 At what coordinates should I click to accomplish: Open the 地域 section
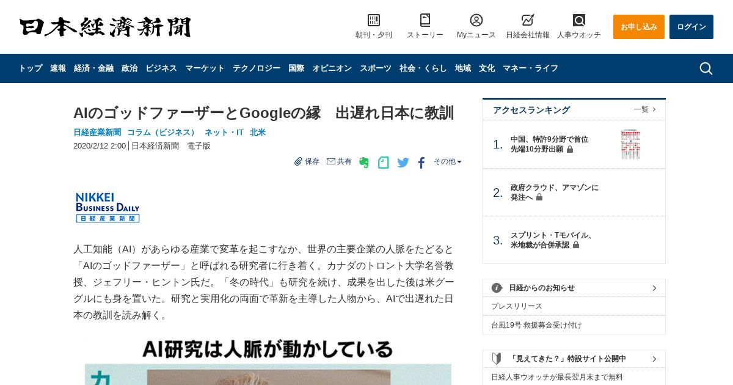pos(463,68)
